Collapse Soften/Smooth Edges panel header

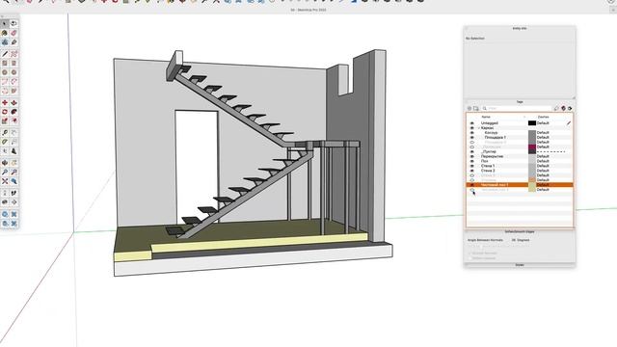520,231
